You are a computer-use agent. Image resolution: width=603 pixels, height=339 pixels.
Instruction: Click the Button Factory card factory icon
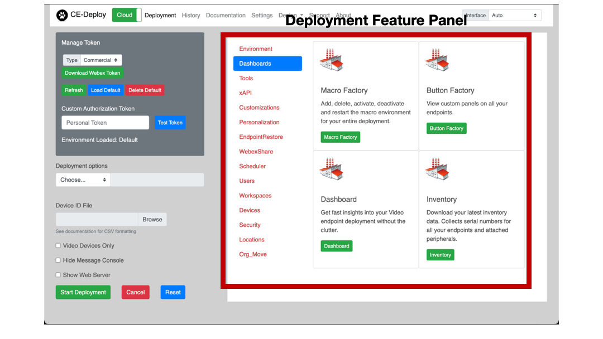[x=437, y=60]
